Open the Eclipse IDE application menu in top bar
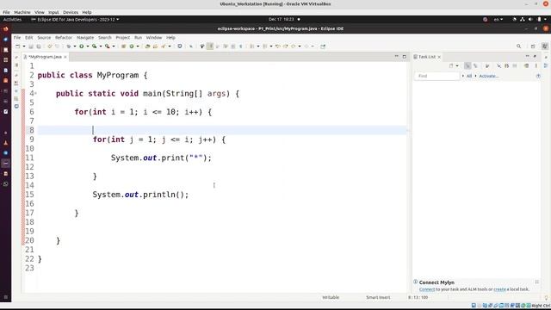Image resolution: width=551 pixels, height=310 pixels. point(75,19)
